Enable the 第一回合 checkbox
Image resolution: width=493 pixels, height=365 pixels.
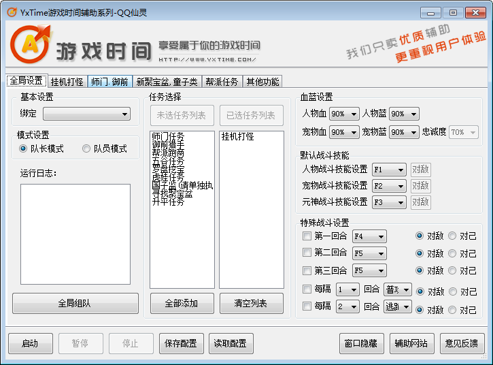click(307, 236)
